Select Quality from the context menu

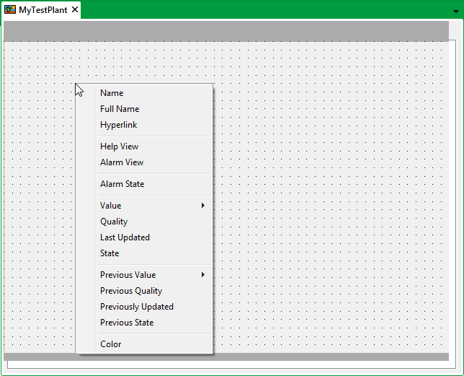[x=114, y=222]
